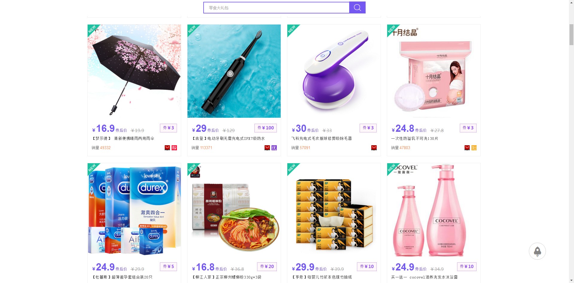Focus the search field showing 零食大礼包
Screen dimensions: 574x283
click(276, 8)
